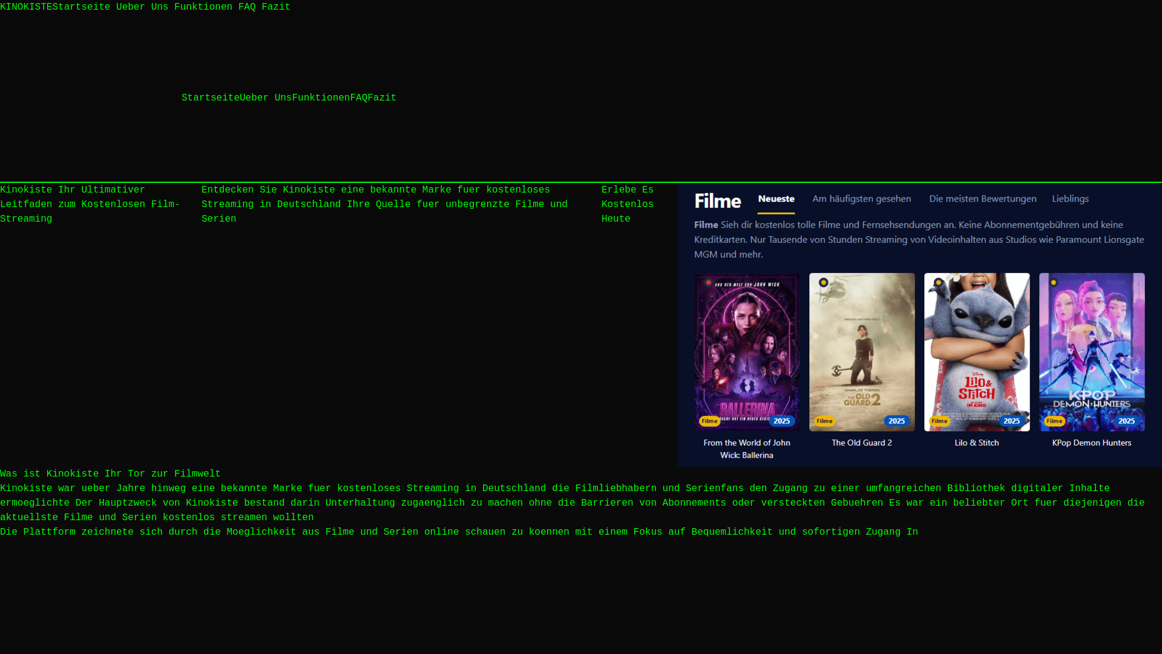Click the 'Erlebe Es Kostenlos Heute' call-to-action

pos(628,205)
